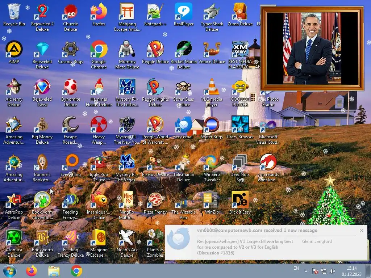Launch Pizza Frenzy shortcut
The height and width of the screenshot is (278, 371).
[x=155, y=203]
